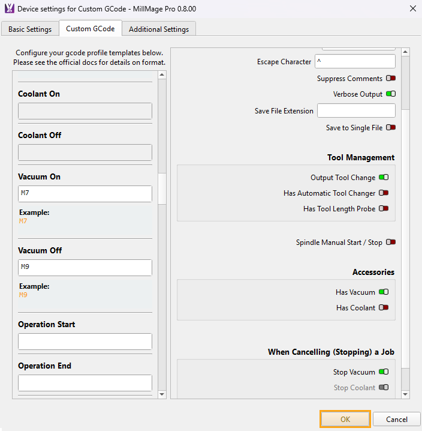Click the MillMage app icon in title bar

coord(9,9)
